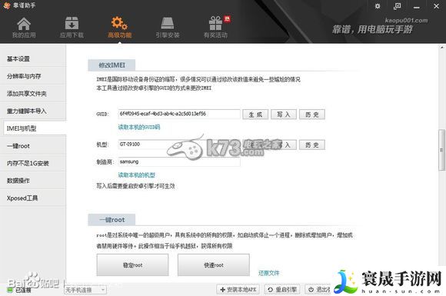Click 安装本地APK button
Screen dimensions: 446x296
[238, 289]
